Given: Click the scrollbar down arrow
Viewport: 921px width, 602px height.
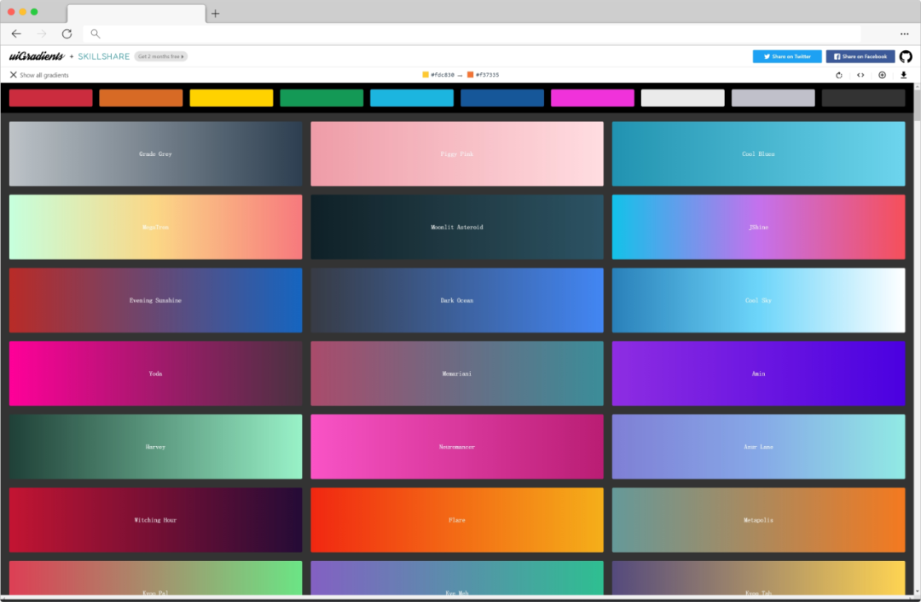Looking at the screenshot, I should [917, 592].
